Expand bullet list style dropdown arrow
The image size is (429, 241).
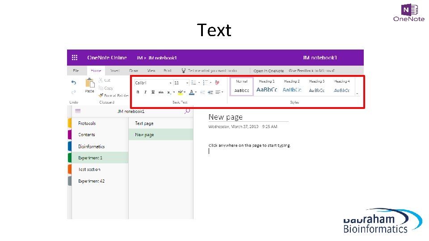coord(199,83)
